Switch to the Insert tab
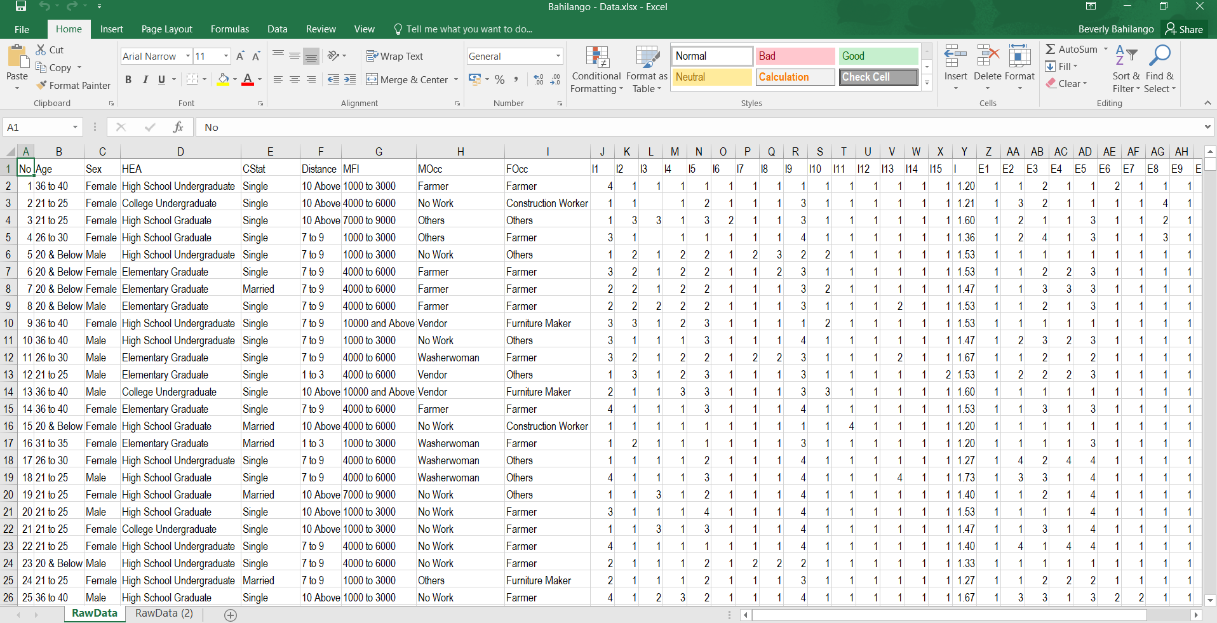The width and height of the screenshot is (1217, 623). (112, 29)
